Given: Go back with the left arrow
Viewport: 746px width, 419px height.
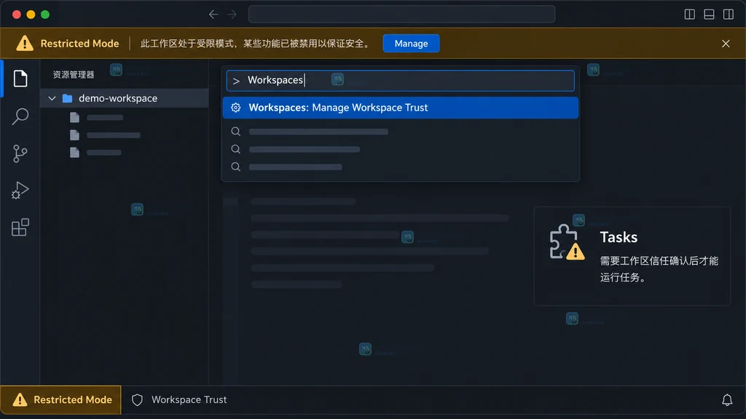Looking at the screenshot, I should [213, 15].
